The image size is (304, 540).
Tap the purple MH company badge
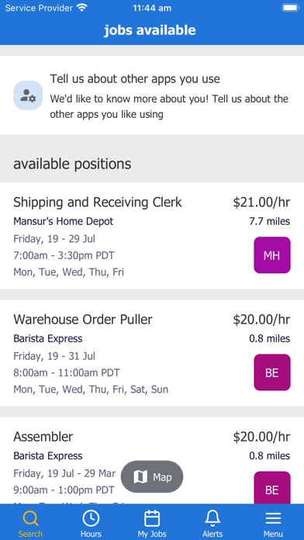(272, 255)
